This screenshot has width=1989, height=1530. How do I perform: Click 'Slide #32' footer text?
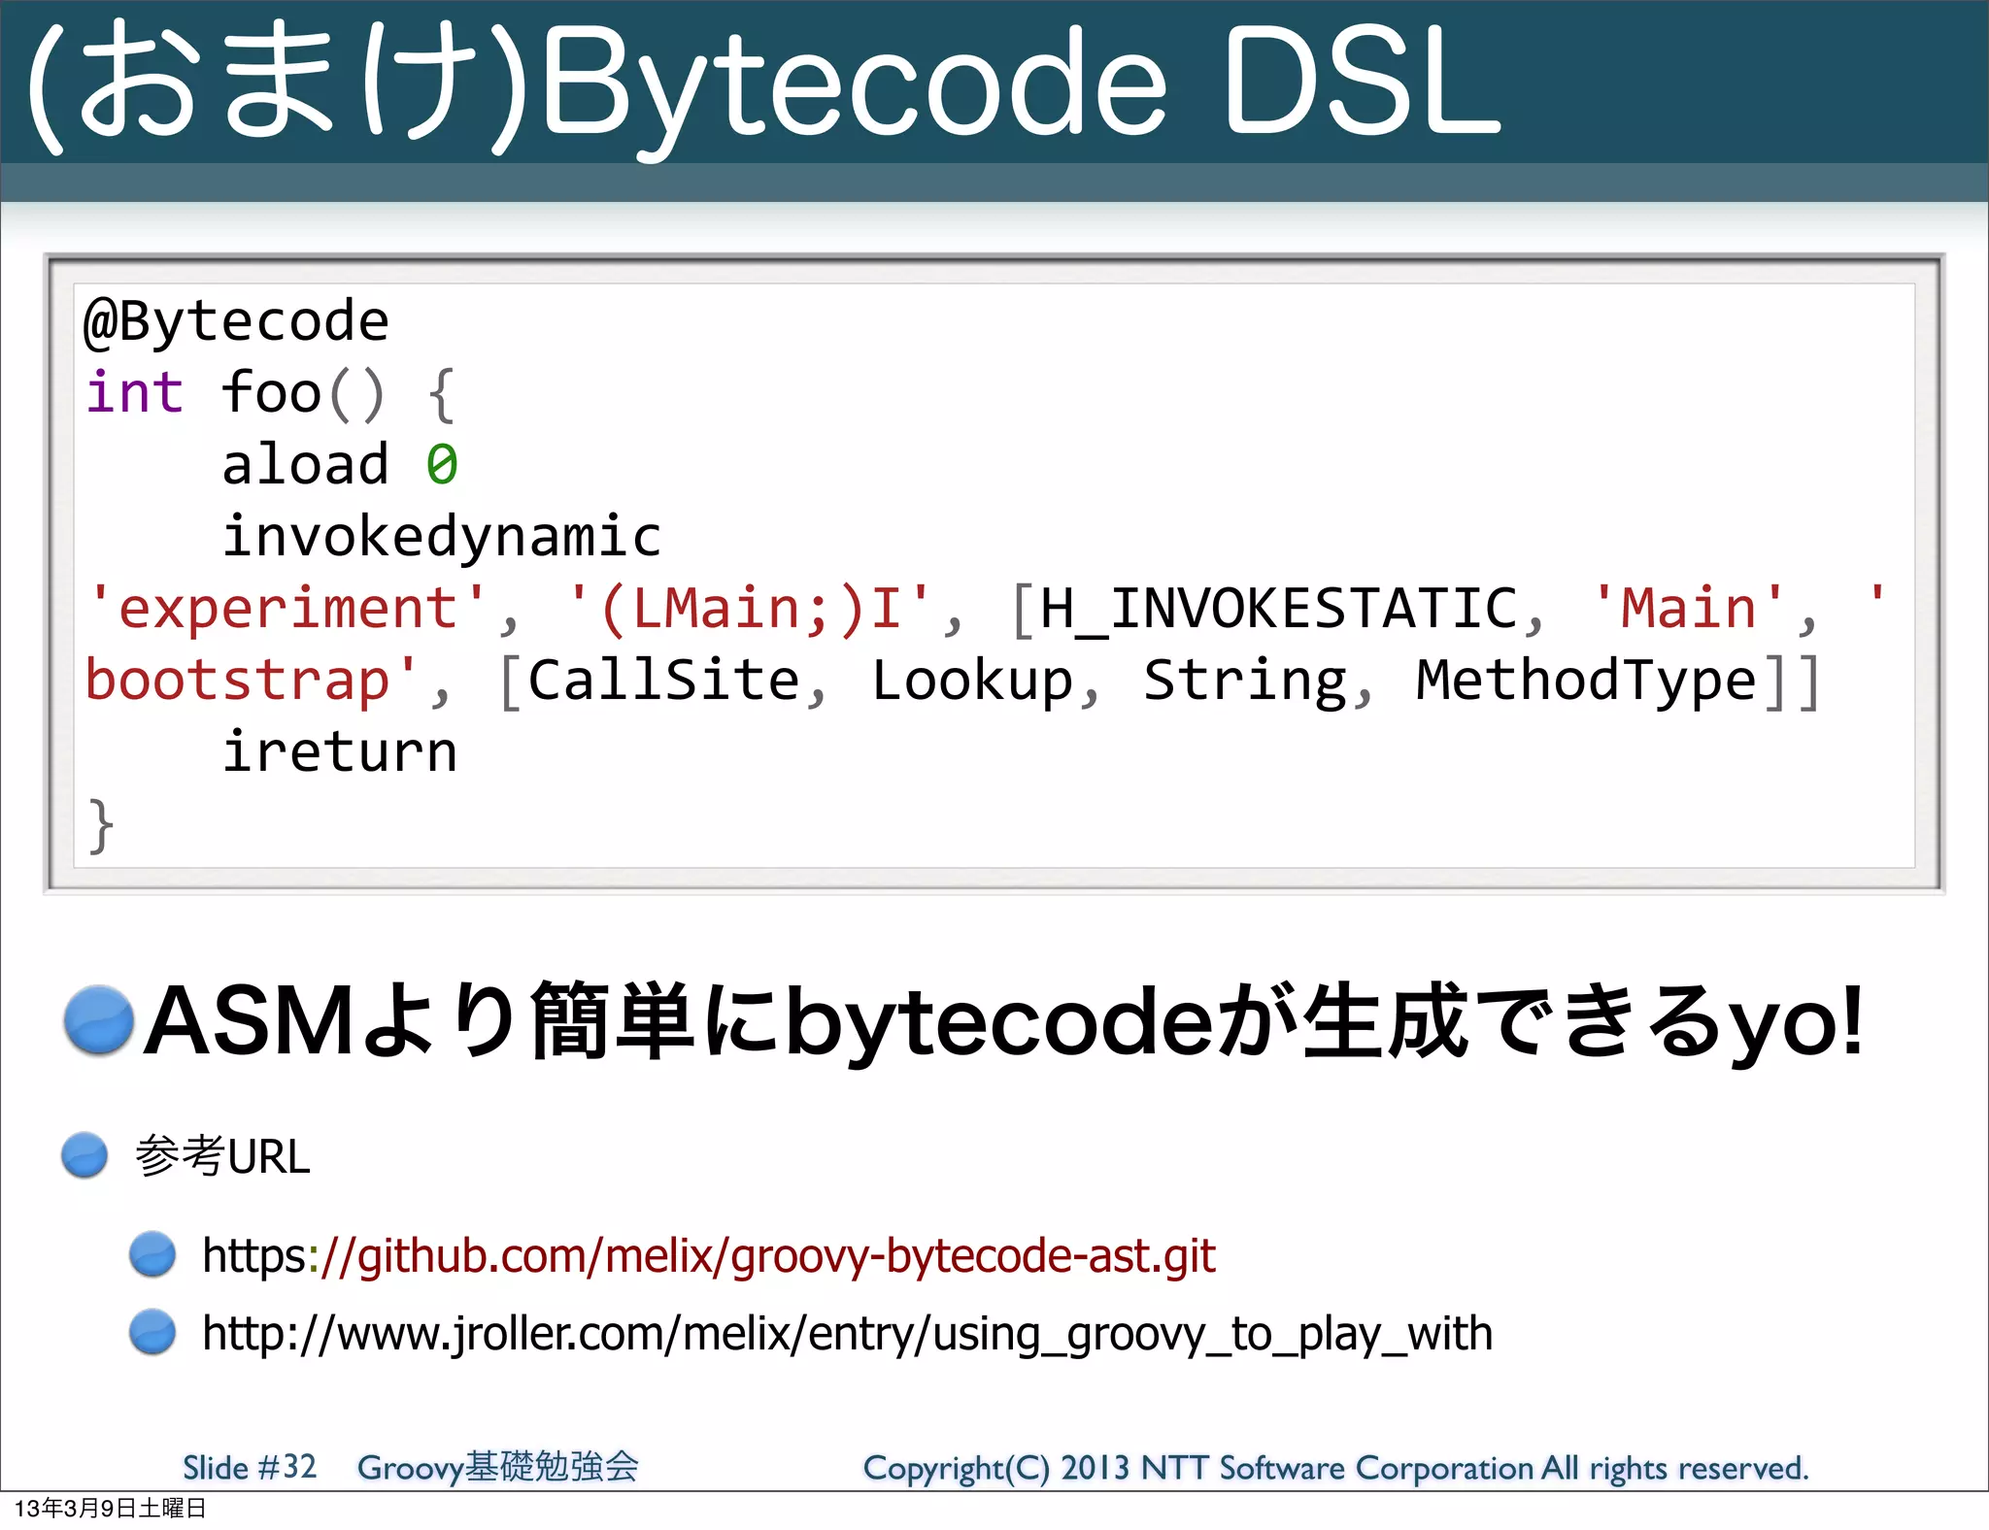(250, 1467)
